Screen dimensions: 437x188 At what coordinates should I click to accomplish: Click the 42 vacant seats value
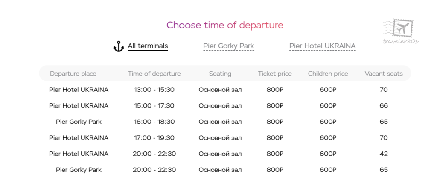point(384,154)
